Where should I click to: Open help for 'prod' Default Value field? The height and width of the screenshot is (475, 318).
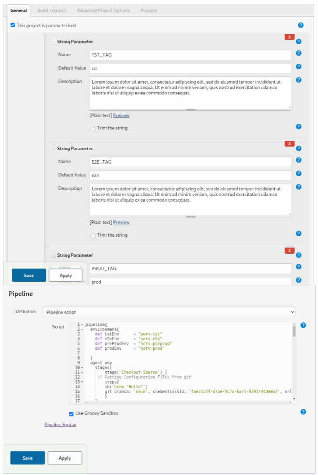[x=299, y=280]
